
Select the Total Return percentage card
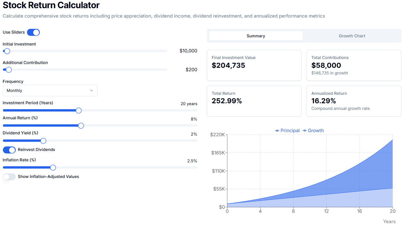click(x=254, y=101)
